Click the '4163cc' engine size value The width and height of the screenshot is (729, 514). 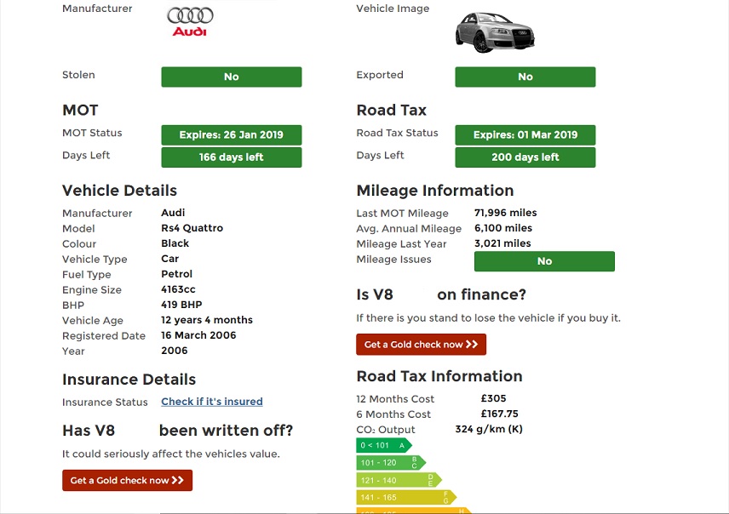[178, 289]
